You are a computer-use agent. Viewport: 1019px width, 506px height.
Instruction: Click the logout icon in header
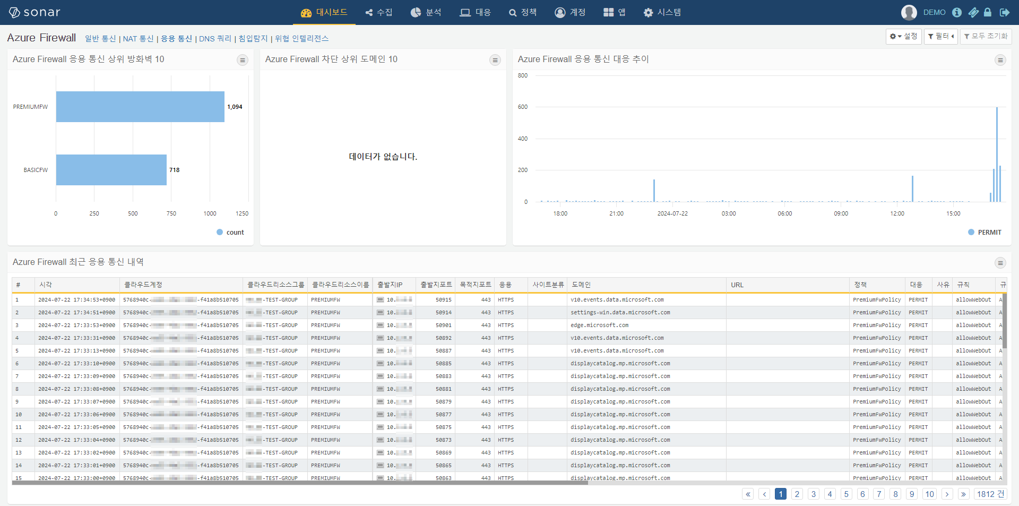(1005, 12)
